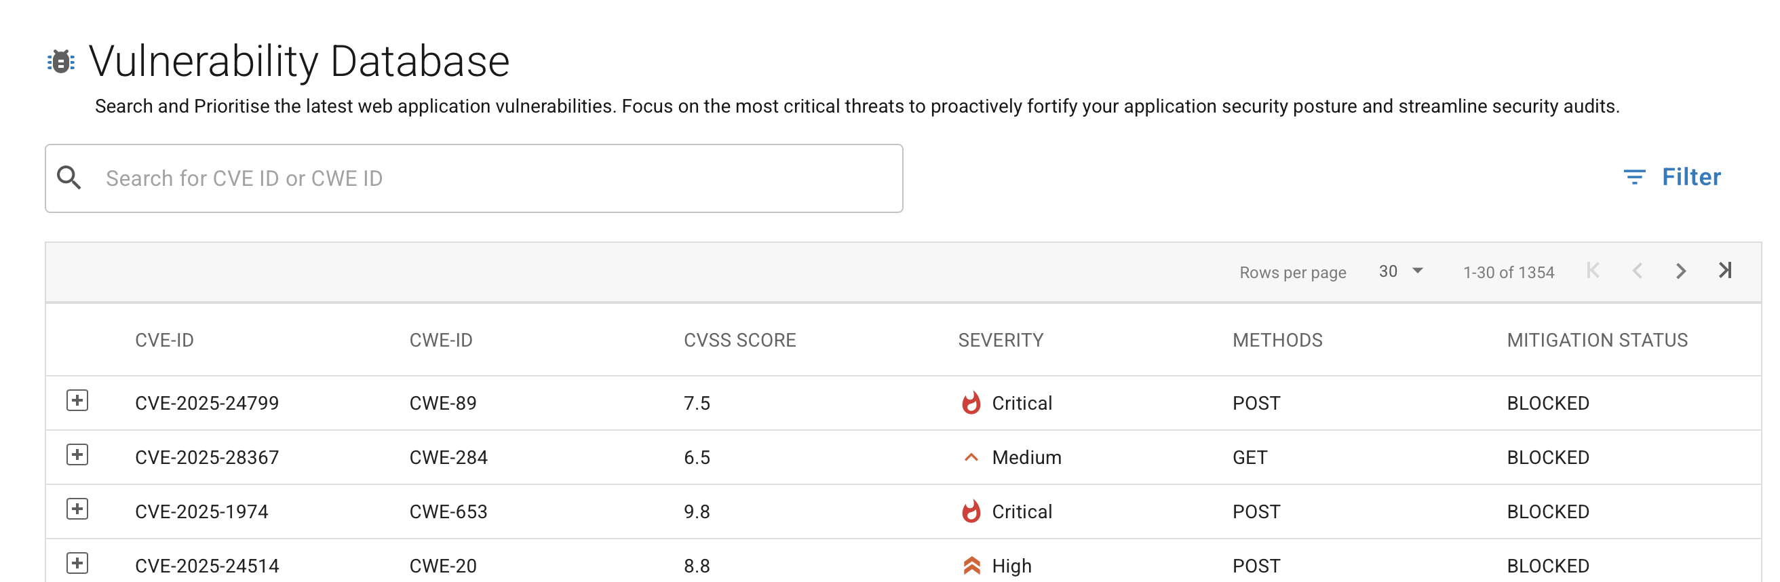
Task: Click the High double-chevron icon for CVE-2025-24514
Action: pyautogui.click(x=971, y=566)
